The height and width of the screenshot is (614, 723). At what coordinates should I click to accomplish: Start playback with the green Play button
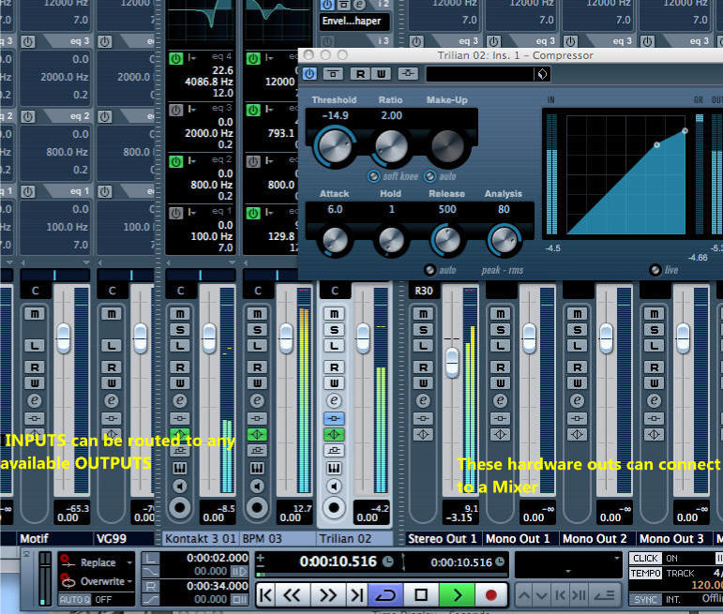(457, 595)
